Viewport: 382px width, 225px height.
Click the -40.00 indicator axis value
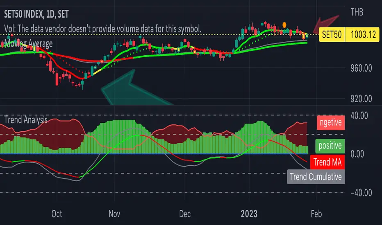click(361, 193)
